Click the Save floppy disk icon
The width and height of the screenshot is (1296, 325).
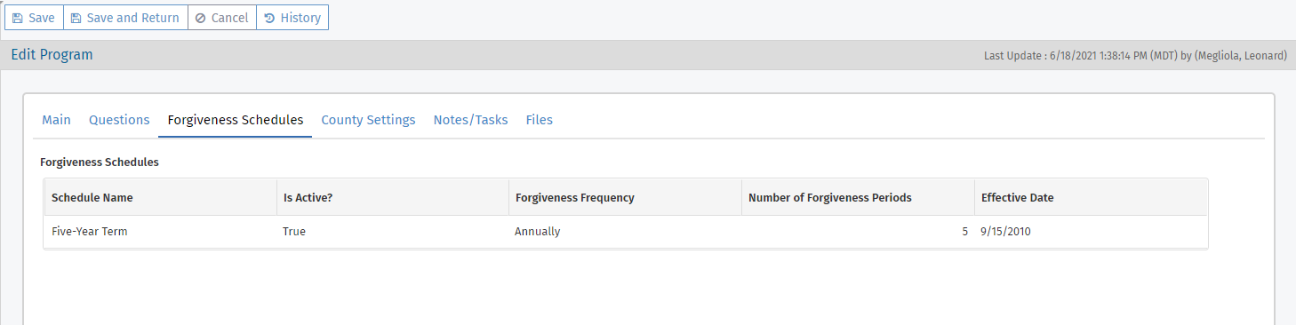coord(18,18)
